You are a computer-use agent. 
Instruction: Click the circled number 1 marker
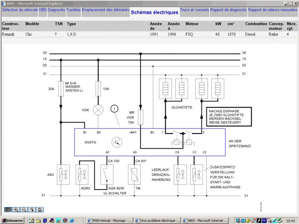click(x=114, y=109)
